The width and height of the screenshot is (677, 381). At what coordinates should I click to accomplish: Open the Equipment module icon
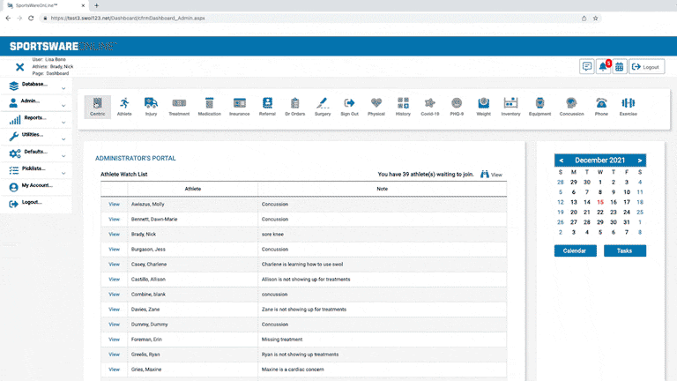click(x=539, y=107)
